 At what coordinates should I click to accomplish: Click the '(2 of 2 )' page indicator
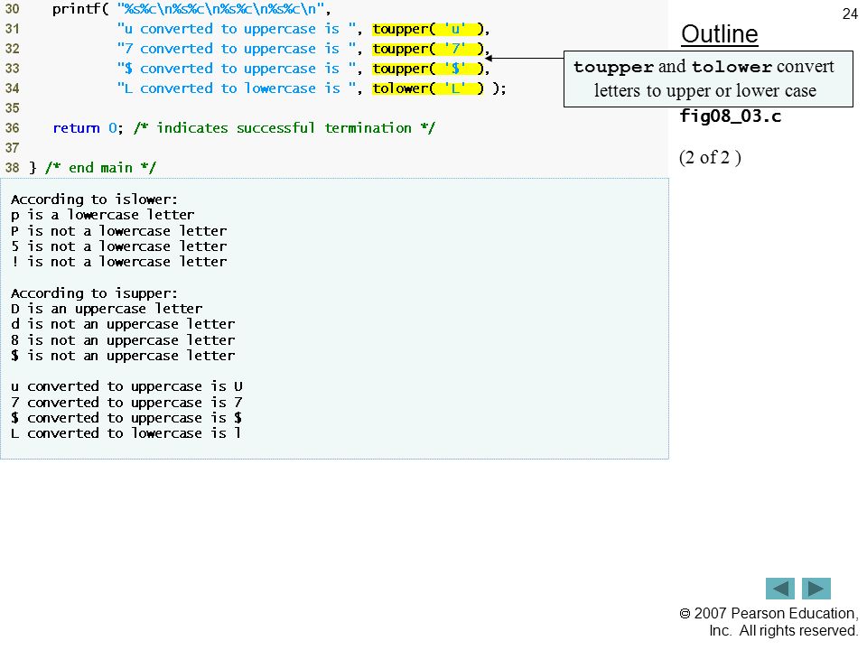pos(710,157)
